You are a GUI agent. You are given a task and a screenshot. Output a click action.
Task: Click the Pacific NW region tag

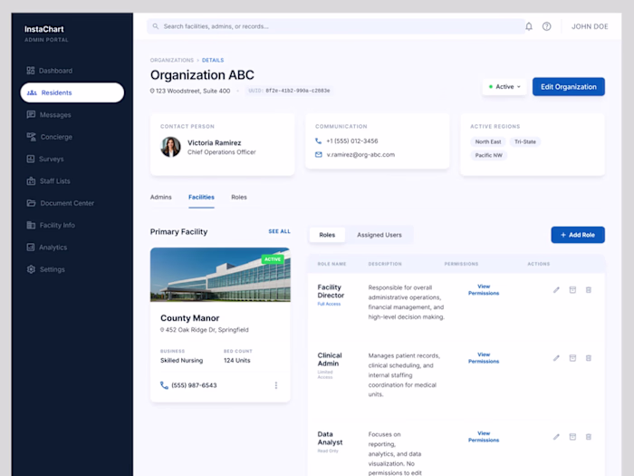[x=488, y=155]
